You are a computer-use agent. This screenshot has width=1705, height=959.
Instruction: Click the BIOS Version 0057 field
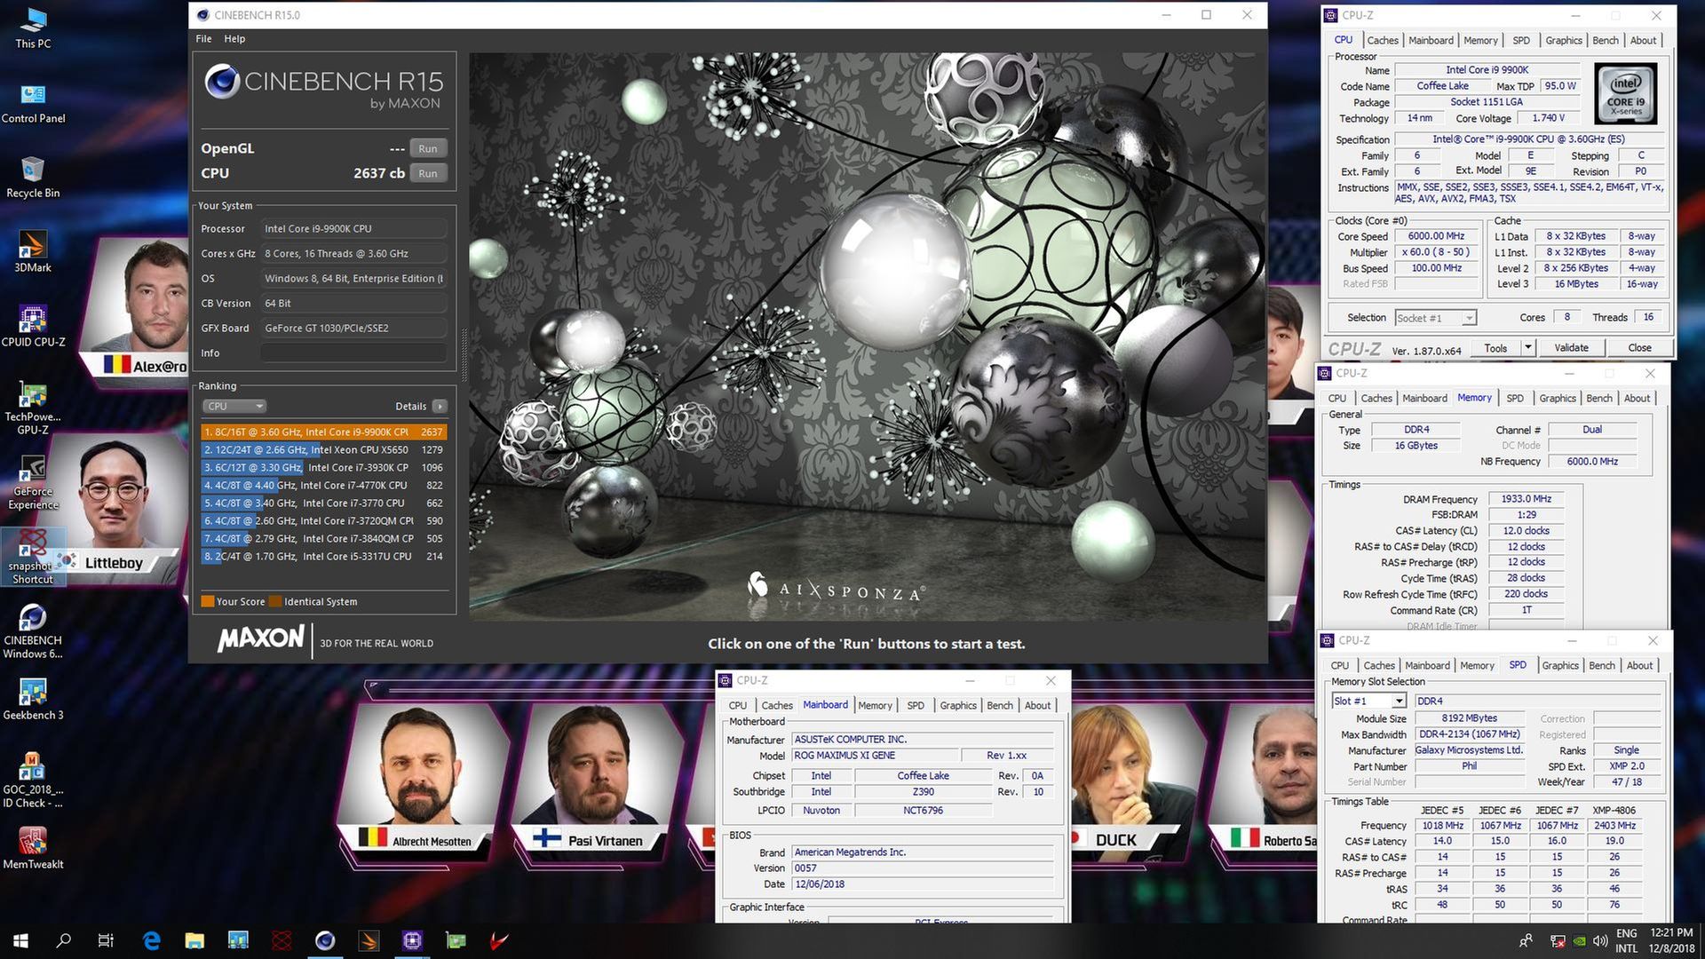924,868
